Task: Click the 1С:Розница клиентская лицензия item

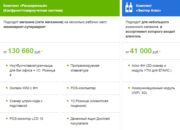Action: click(89, 103)
